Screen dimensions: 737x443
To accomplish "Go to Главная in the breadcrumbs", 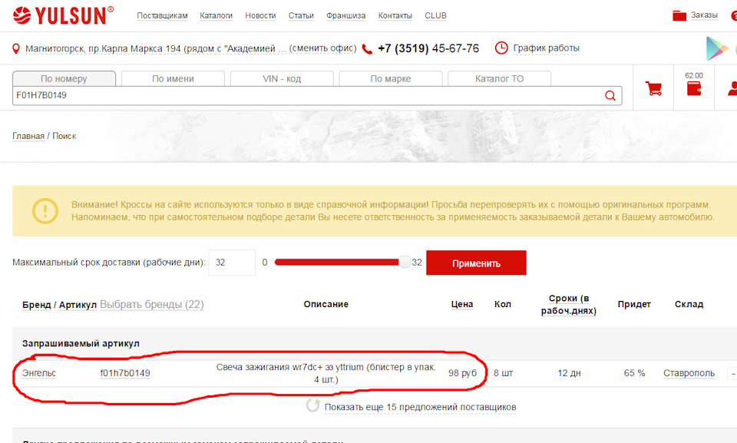I will click(x=28, y=136).
